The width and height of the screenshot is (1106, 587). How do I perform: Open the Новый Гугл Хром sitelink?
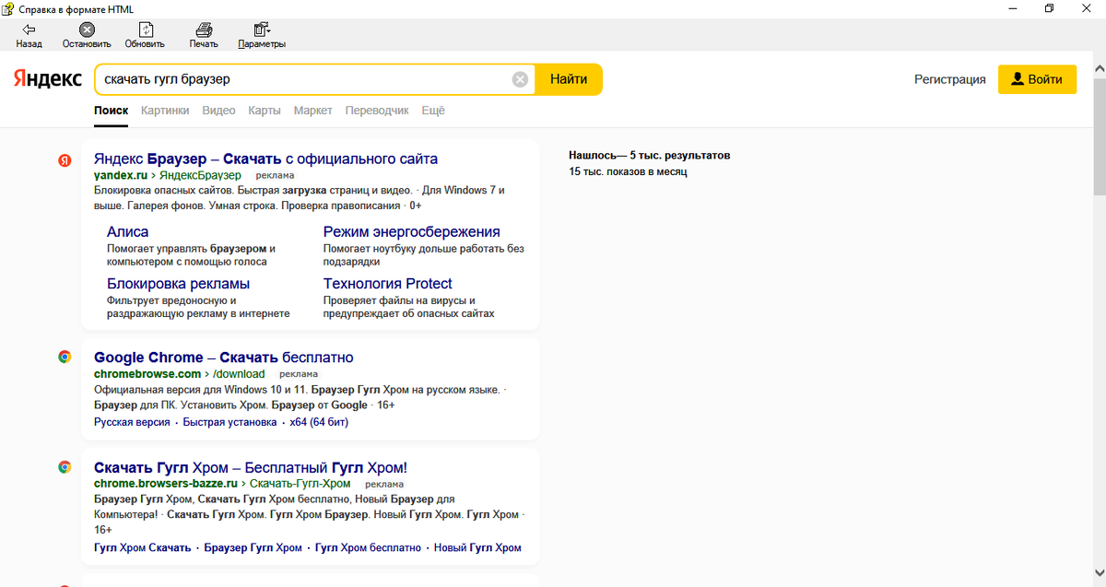[477, 547]
